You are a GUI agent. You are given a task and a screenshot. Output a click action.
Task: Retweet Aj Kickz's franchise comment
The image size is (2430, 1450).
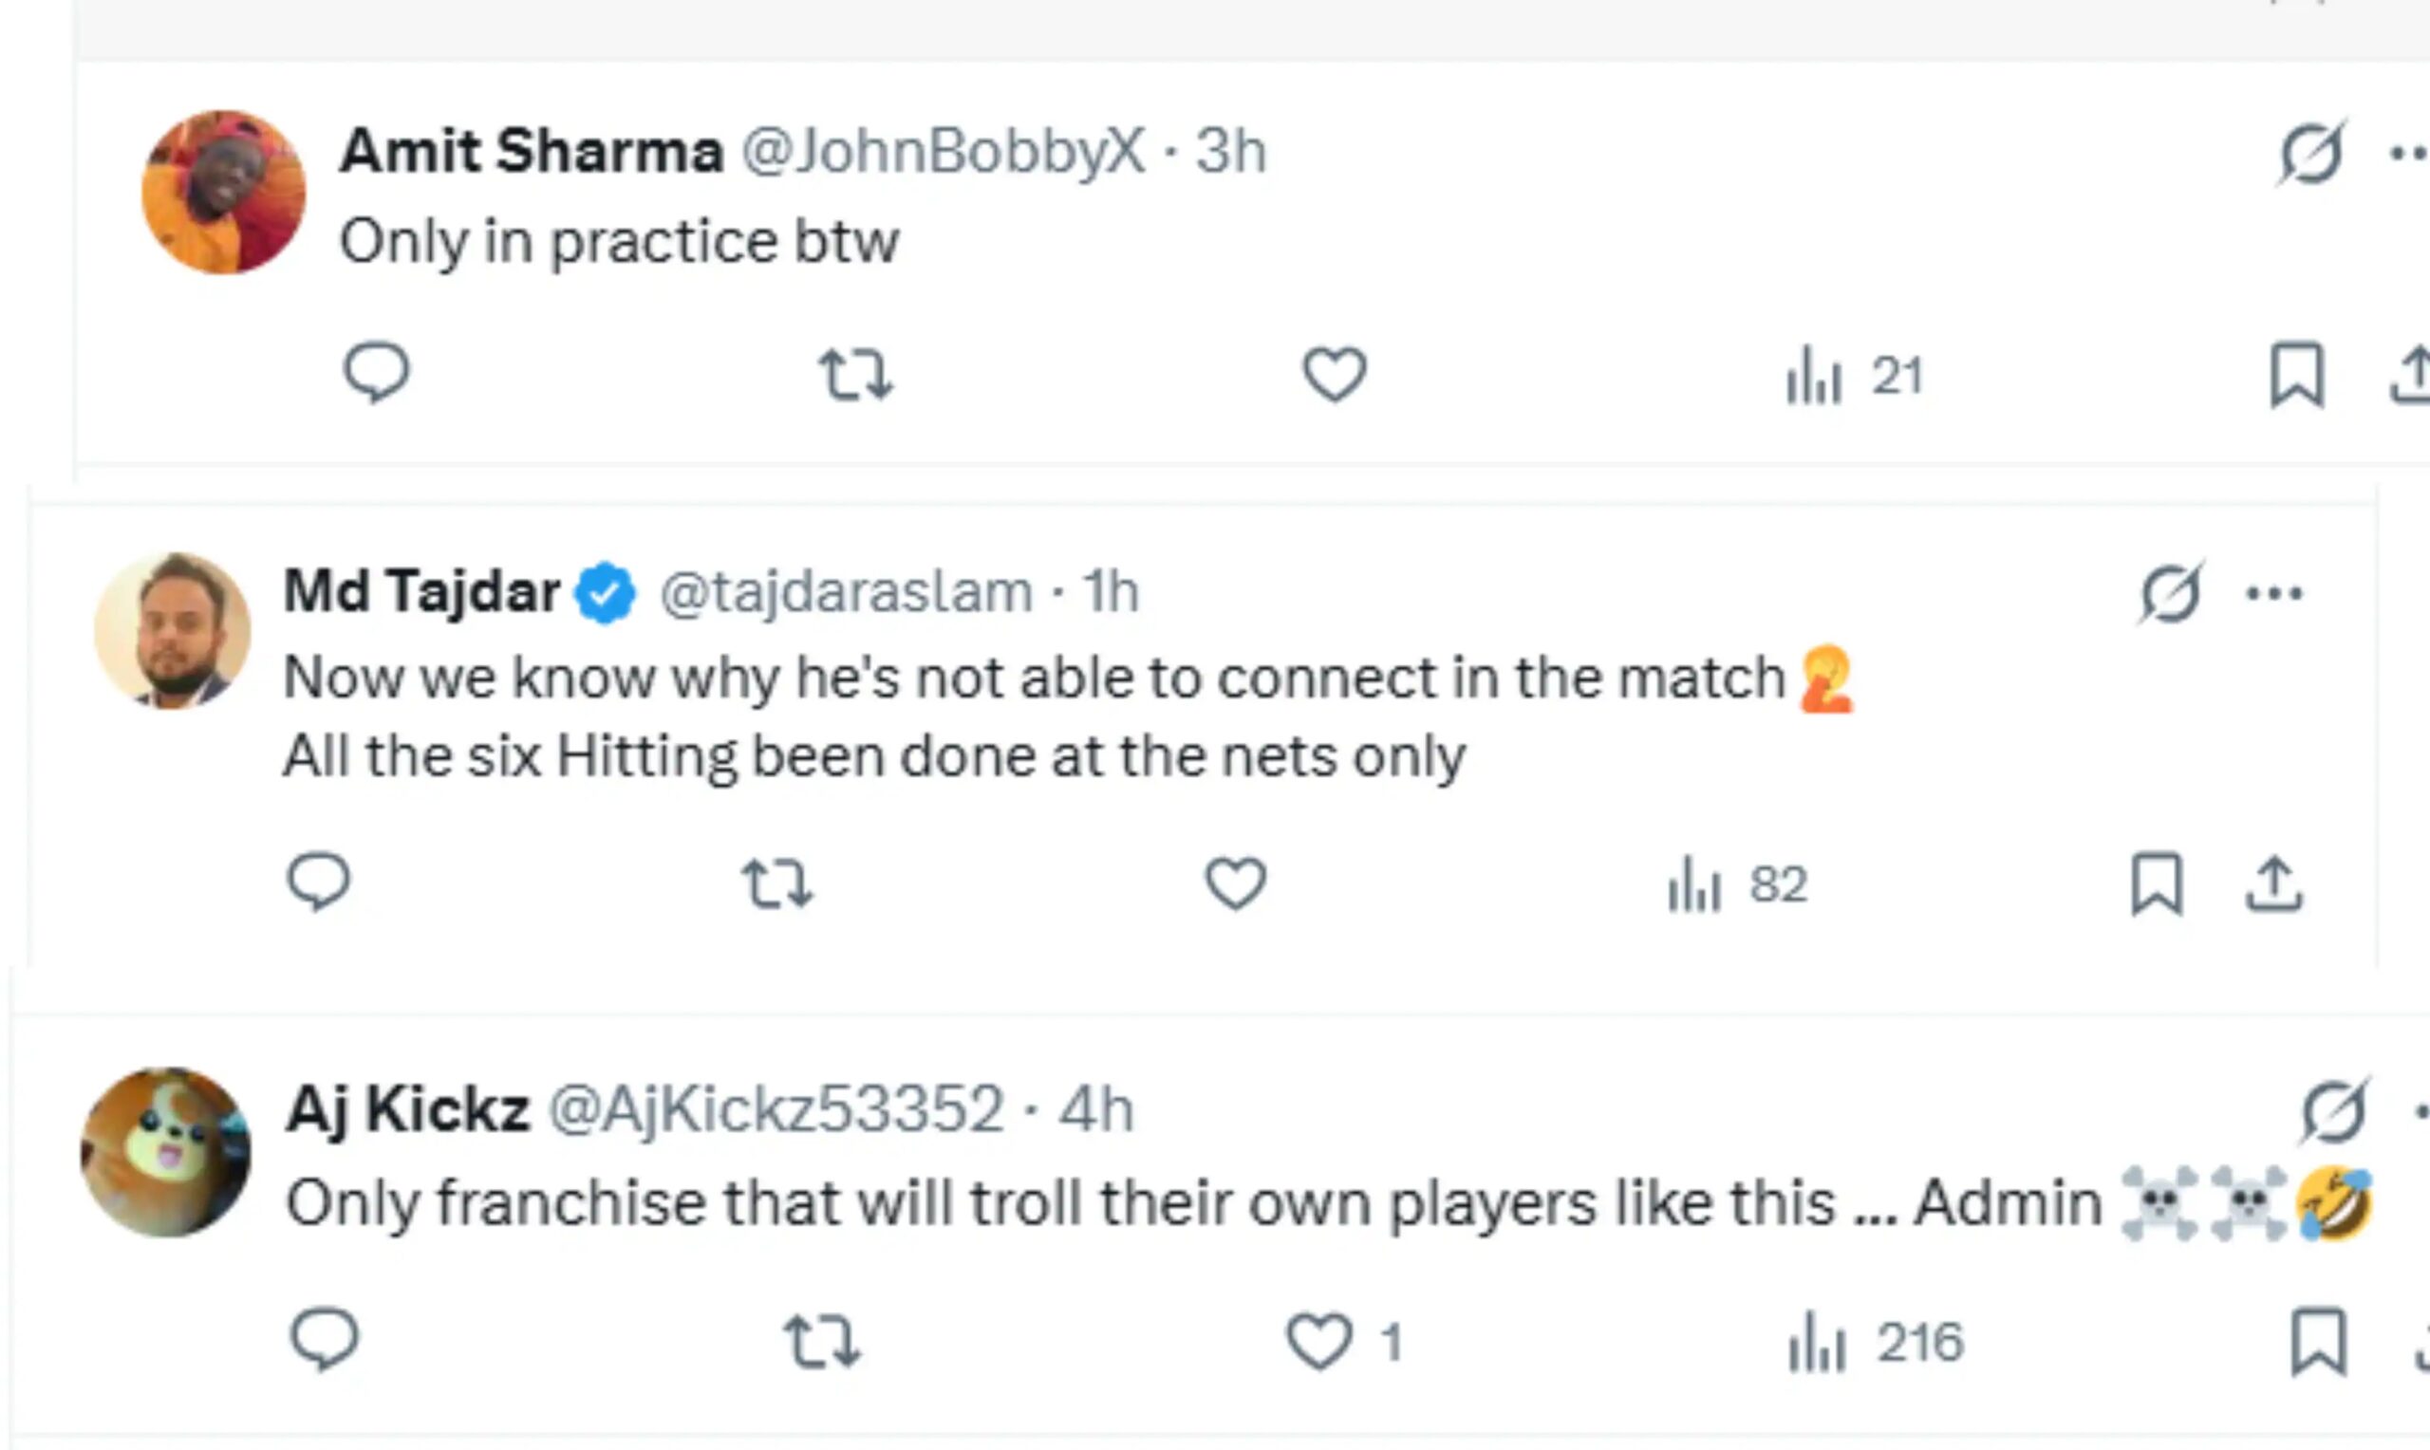(x=823, y=1342)
